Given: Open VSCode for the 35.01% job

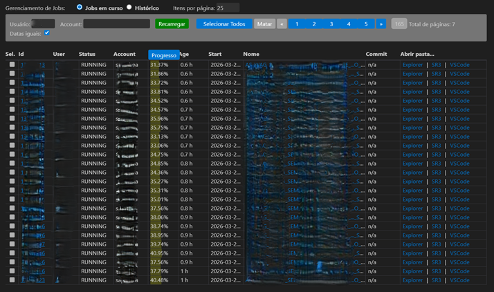Looking at the screenshot, I should click(459, 199).
